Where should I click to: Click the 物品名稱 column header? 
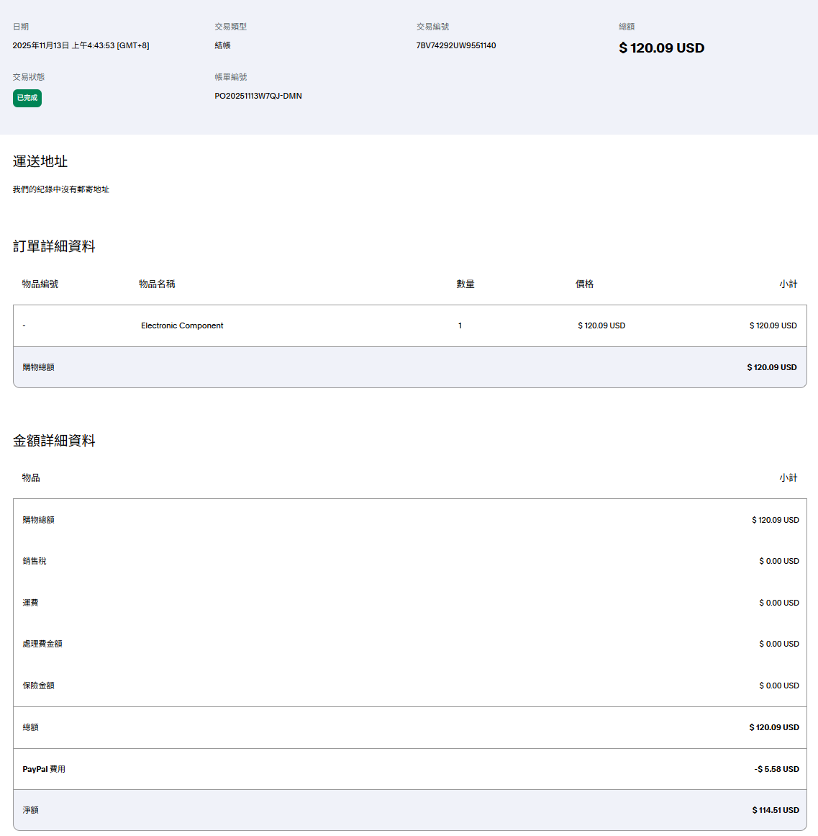click(157, 284)
